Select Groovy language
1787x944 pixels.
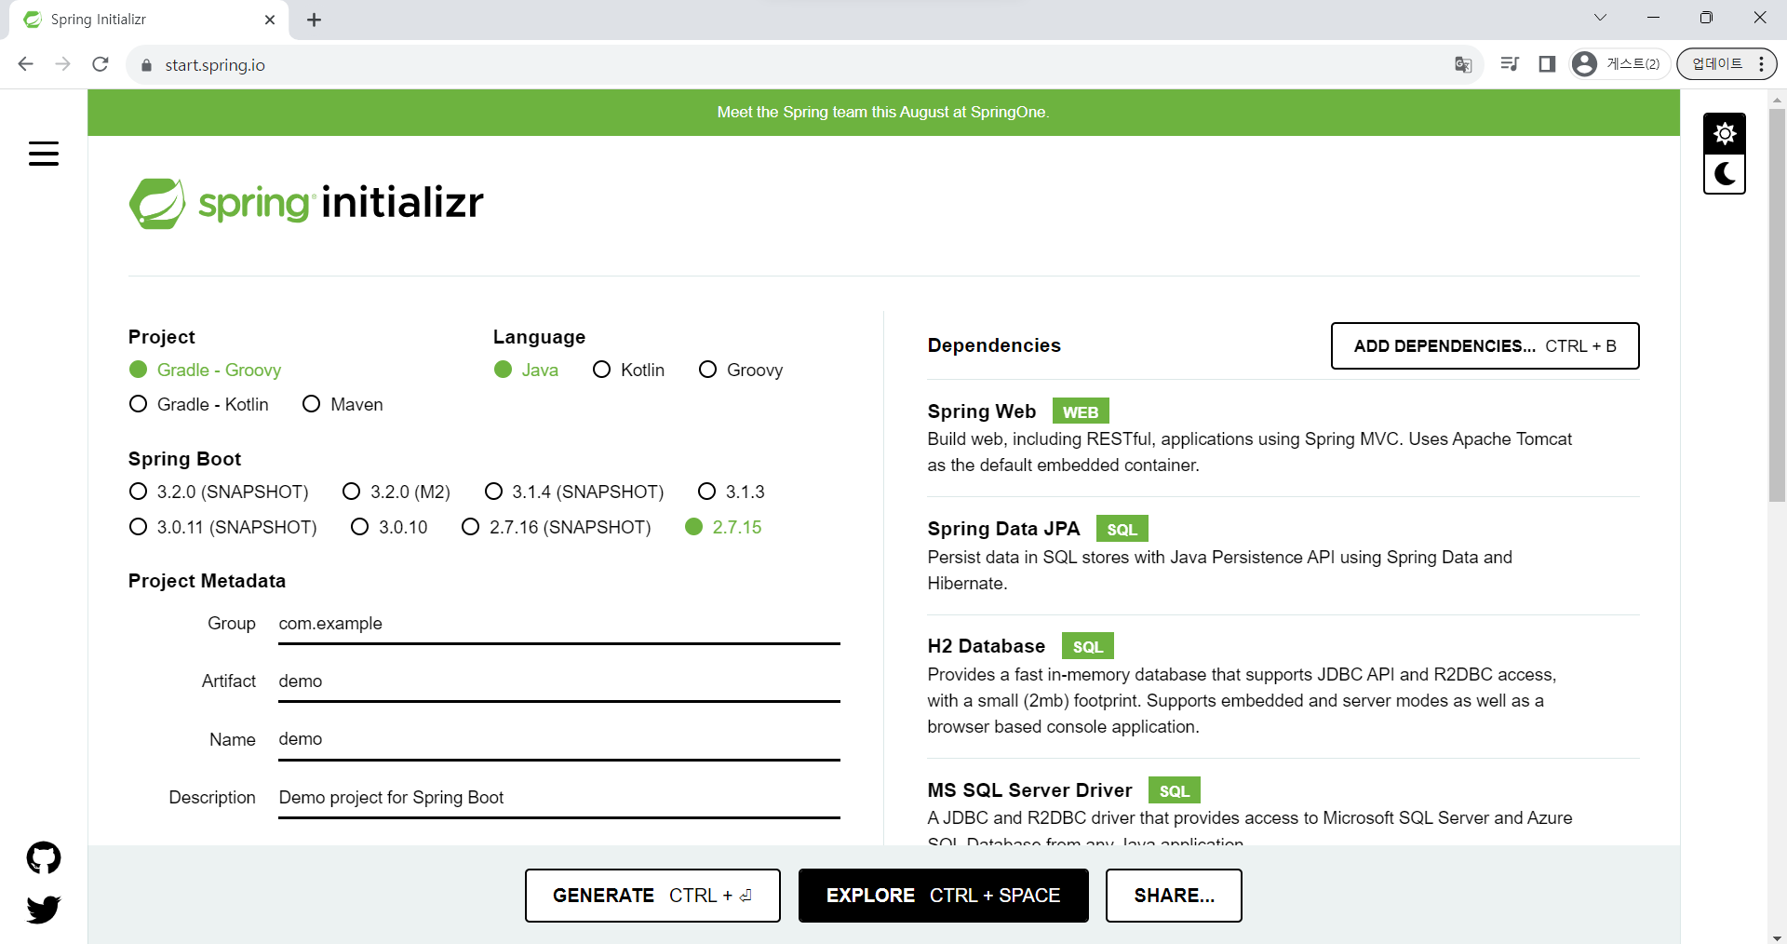741,370
